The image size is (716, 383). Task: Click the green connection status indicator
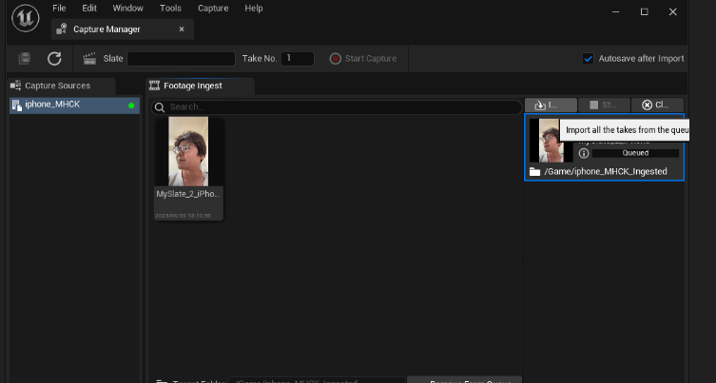coord(131,105)
